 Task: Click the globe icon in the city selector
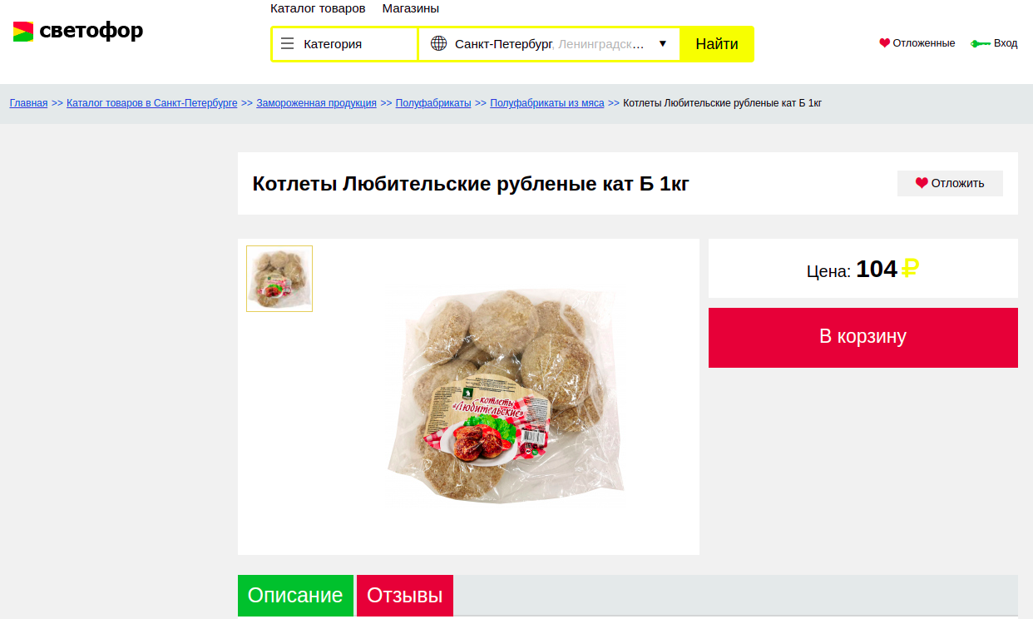point(438,44)
